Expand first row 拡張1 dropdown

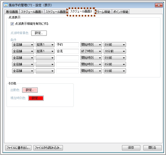(x=45, y=45)
